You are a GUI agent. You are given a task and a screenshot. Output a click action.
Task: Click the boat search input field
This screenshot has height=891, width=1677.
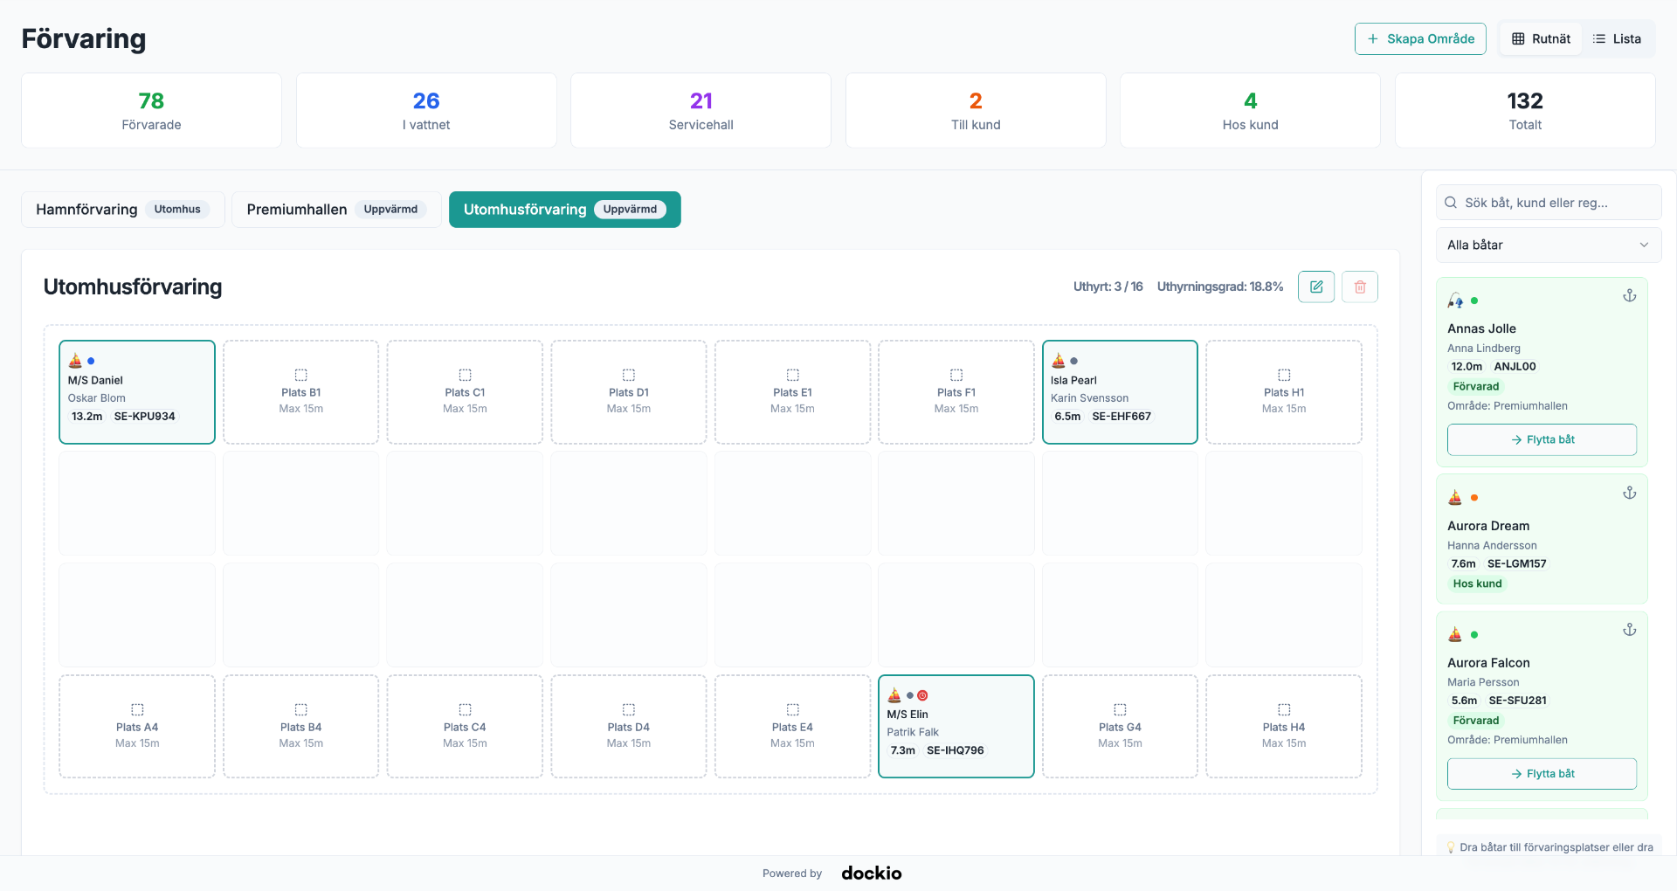[1549, 203]
